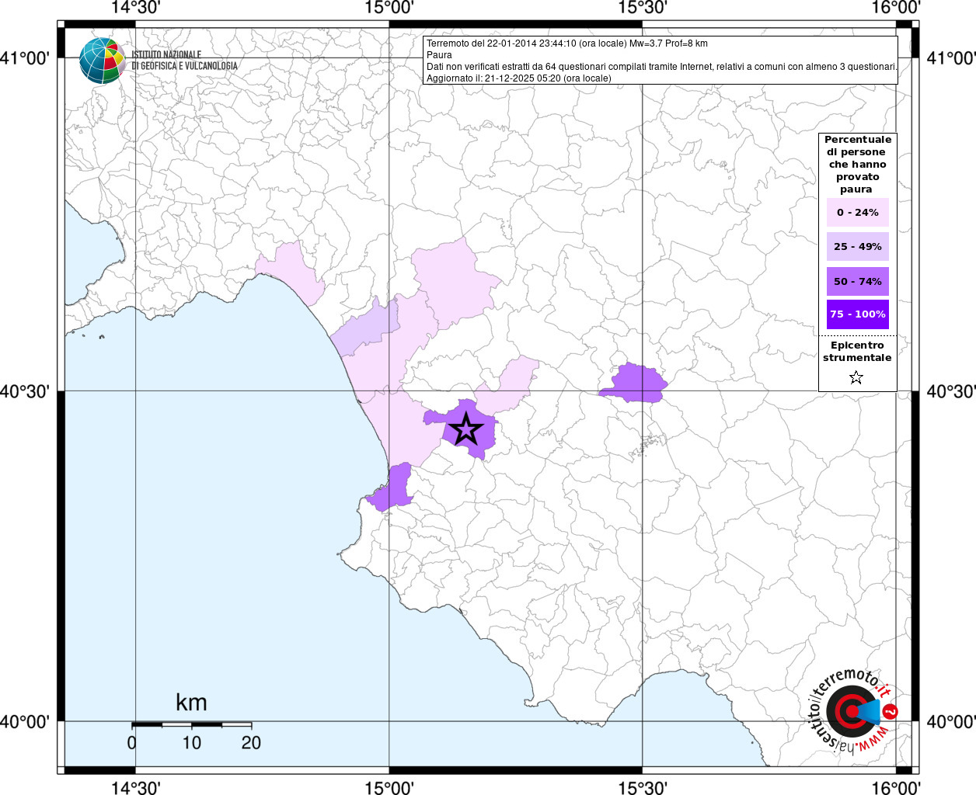Click the earthquake title line with Mw=3.7
This screenshot has width=976, height=795.
tap(567, 43)
